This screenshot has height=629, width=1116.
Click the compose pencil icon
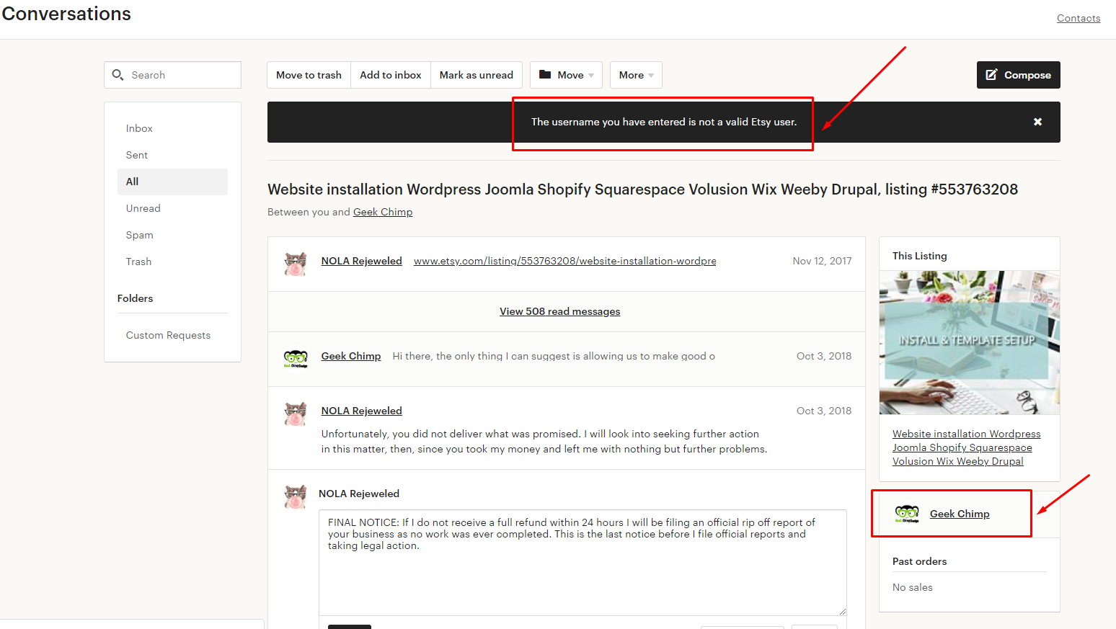pyautogui.click(x=991, y=75)
